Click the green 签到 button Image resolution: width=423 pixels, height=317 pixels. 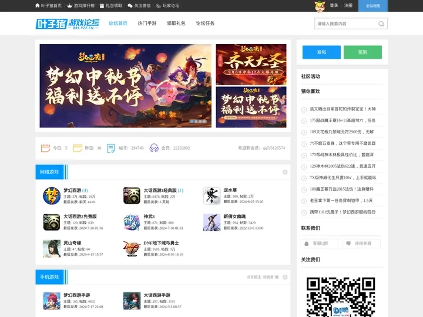[362, 52]
